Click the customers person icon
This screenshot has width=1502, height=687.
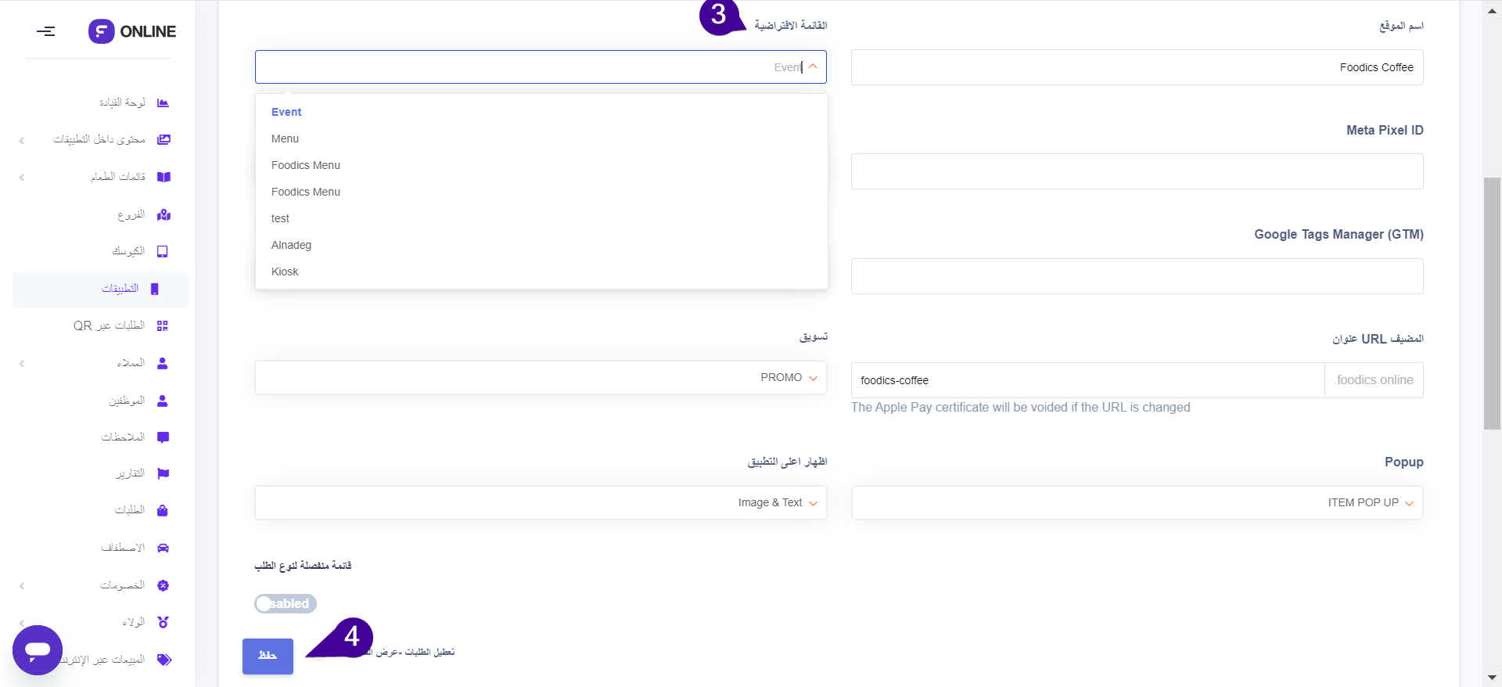point(163,363)
